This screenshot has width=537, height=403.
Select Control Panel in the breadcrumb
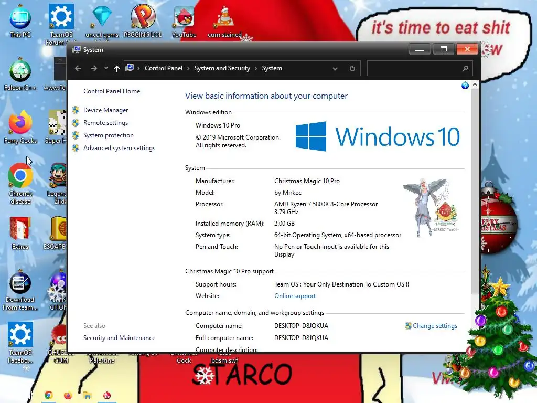[164, 68]
